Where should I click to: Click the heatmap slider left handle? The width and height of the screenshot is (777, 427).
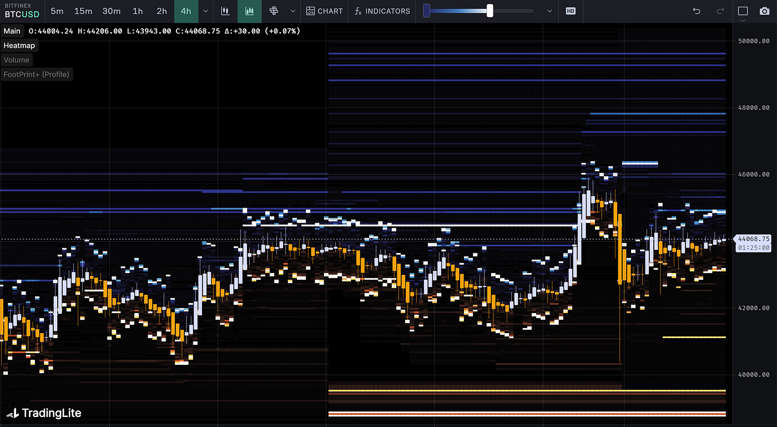426,11
